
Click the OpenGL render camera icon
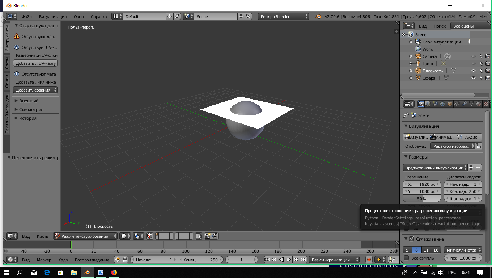[207, 236]
